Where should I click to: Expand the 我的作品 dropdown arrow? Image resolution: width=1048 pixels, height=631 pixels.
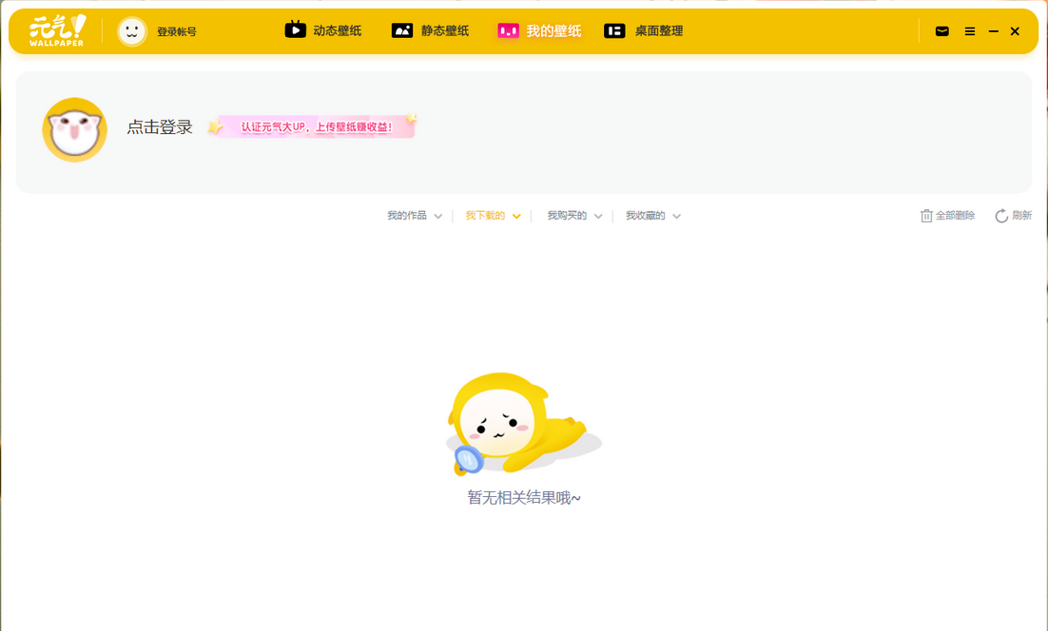437,217
